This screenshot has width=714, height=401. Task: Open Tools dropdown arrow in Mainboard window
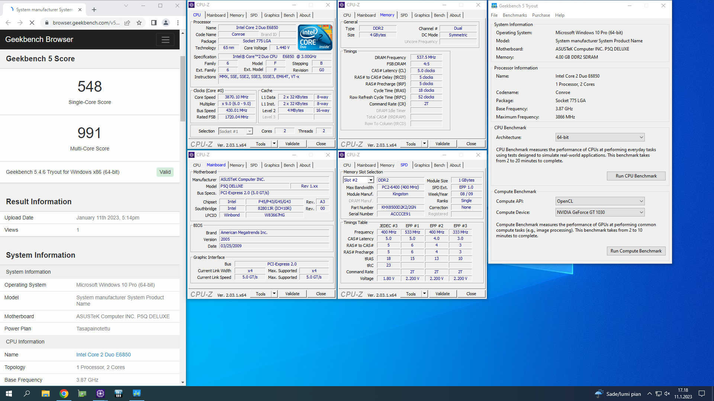(x=274, y=294)
